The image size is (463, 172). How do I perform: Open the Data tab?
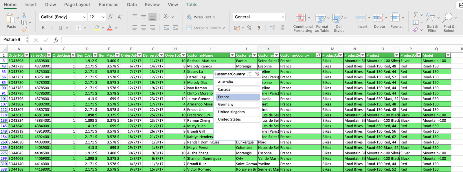pyautogui.click(x=132, y=5)
